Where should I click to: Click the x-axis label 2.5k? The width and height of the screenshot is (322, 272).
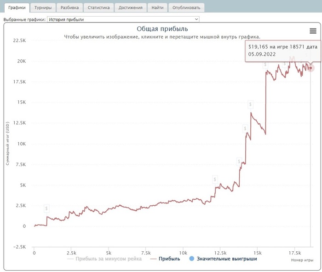71,253
